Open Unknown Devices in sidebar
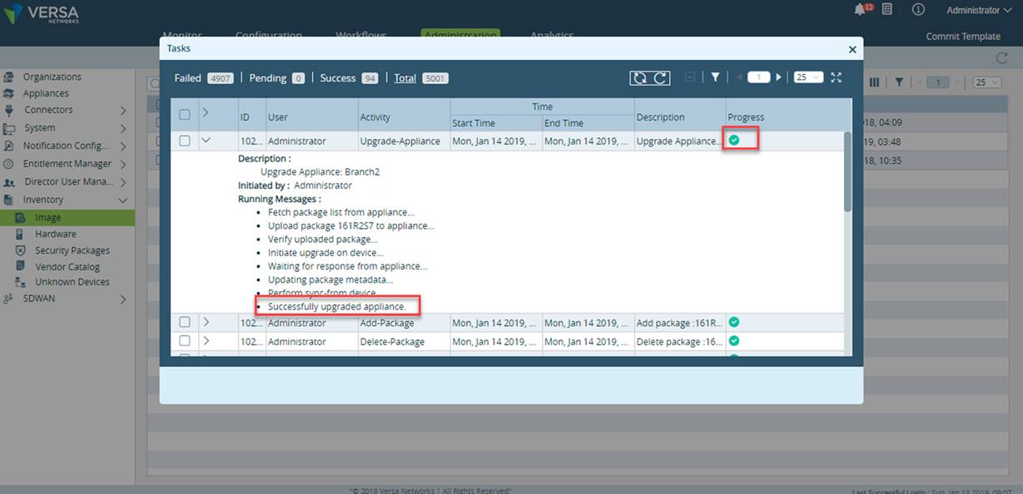 pos(72,282)
